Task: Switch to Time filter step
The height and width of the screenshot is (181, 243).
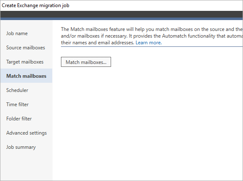Action: point(18,105)
